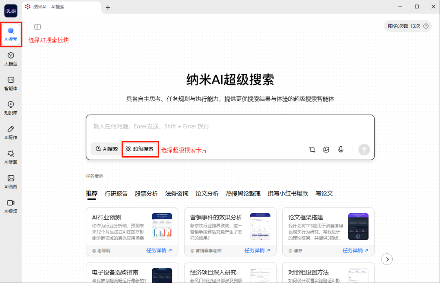Viewport: 440px width, 283px height.
Task: Show next task cards with right chevron
Action: tap(387, 259)
